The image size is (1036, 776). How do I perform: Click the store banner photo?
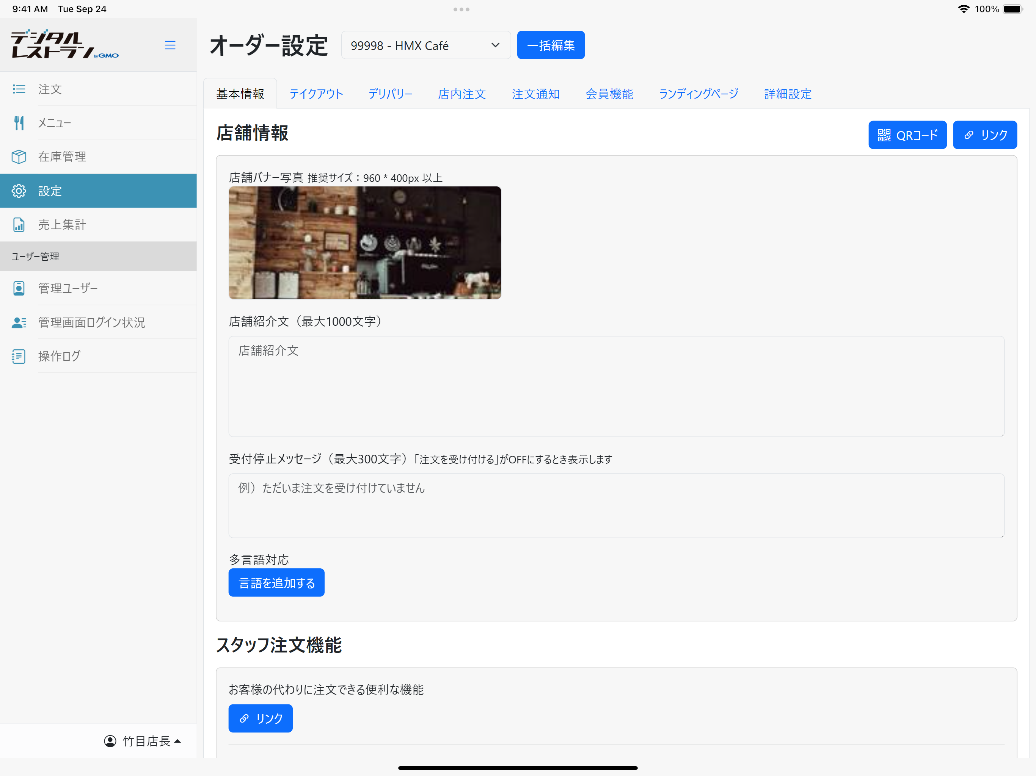tap(365, 242)
